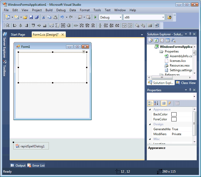
Task: Toggle auto-hide pin on Properties panel
Action: (x=190, y=90)
